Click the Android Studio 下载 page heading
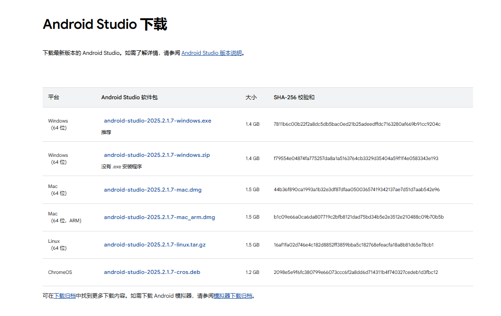 pos(105,24)
